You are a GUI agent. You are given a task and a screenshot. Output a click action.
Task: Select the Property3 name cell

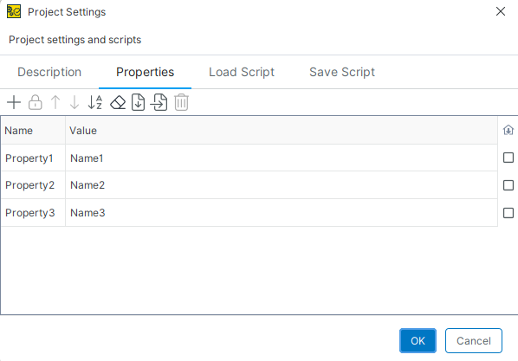[x=33, y=213]
